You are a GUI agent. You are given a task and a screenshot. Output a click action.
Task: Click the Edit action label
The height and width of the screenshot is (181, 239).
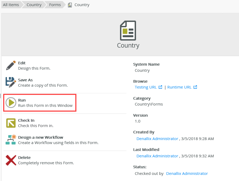tap(22, 63)
